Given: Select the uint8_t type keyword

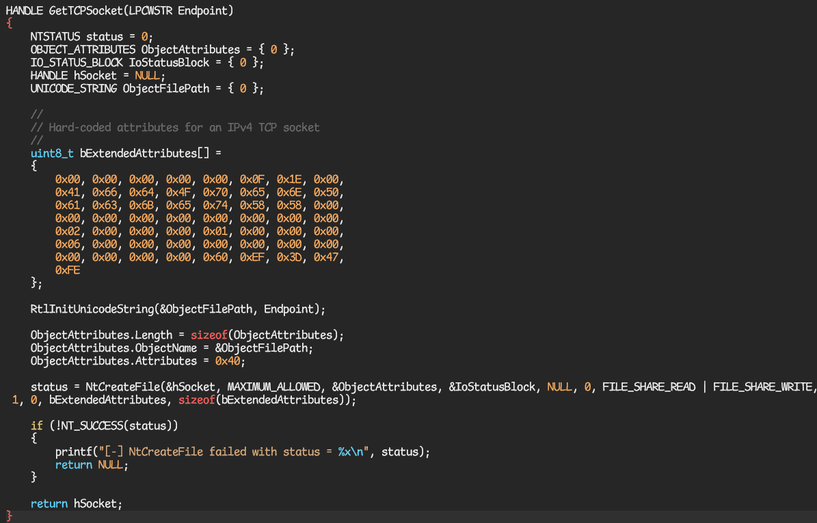Looking at the screenshot, I should pos(51,154).
